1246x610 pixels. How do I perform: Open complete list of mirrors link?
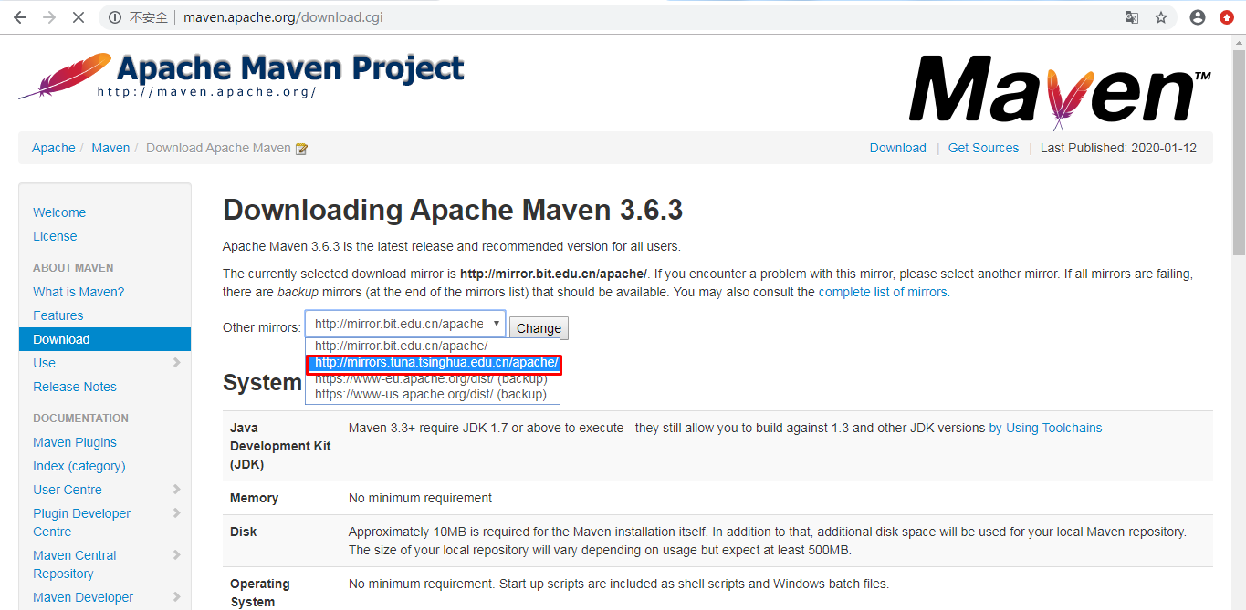(x=884, y=292)
